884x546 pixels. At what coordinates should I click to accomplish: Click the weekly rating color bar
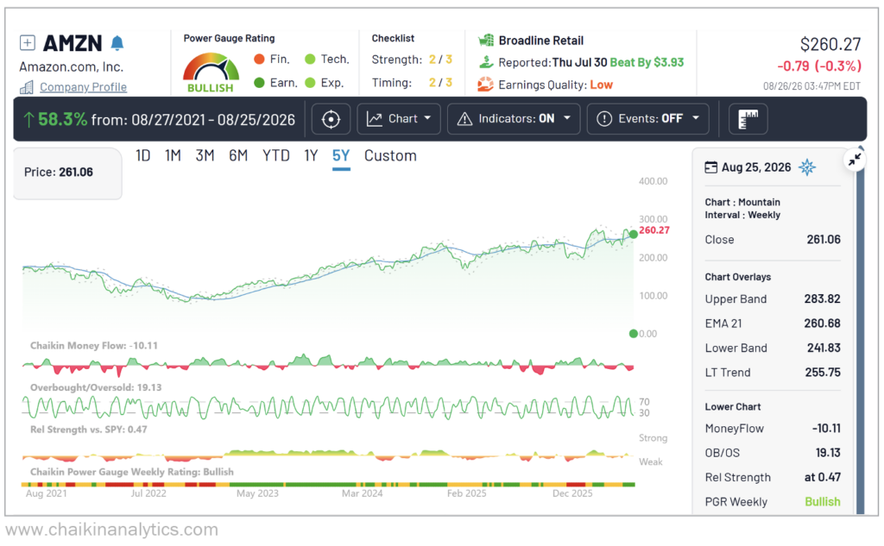[x=328, y=485]
